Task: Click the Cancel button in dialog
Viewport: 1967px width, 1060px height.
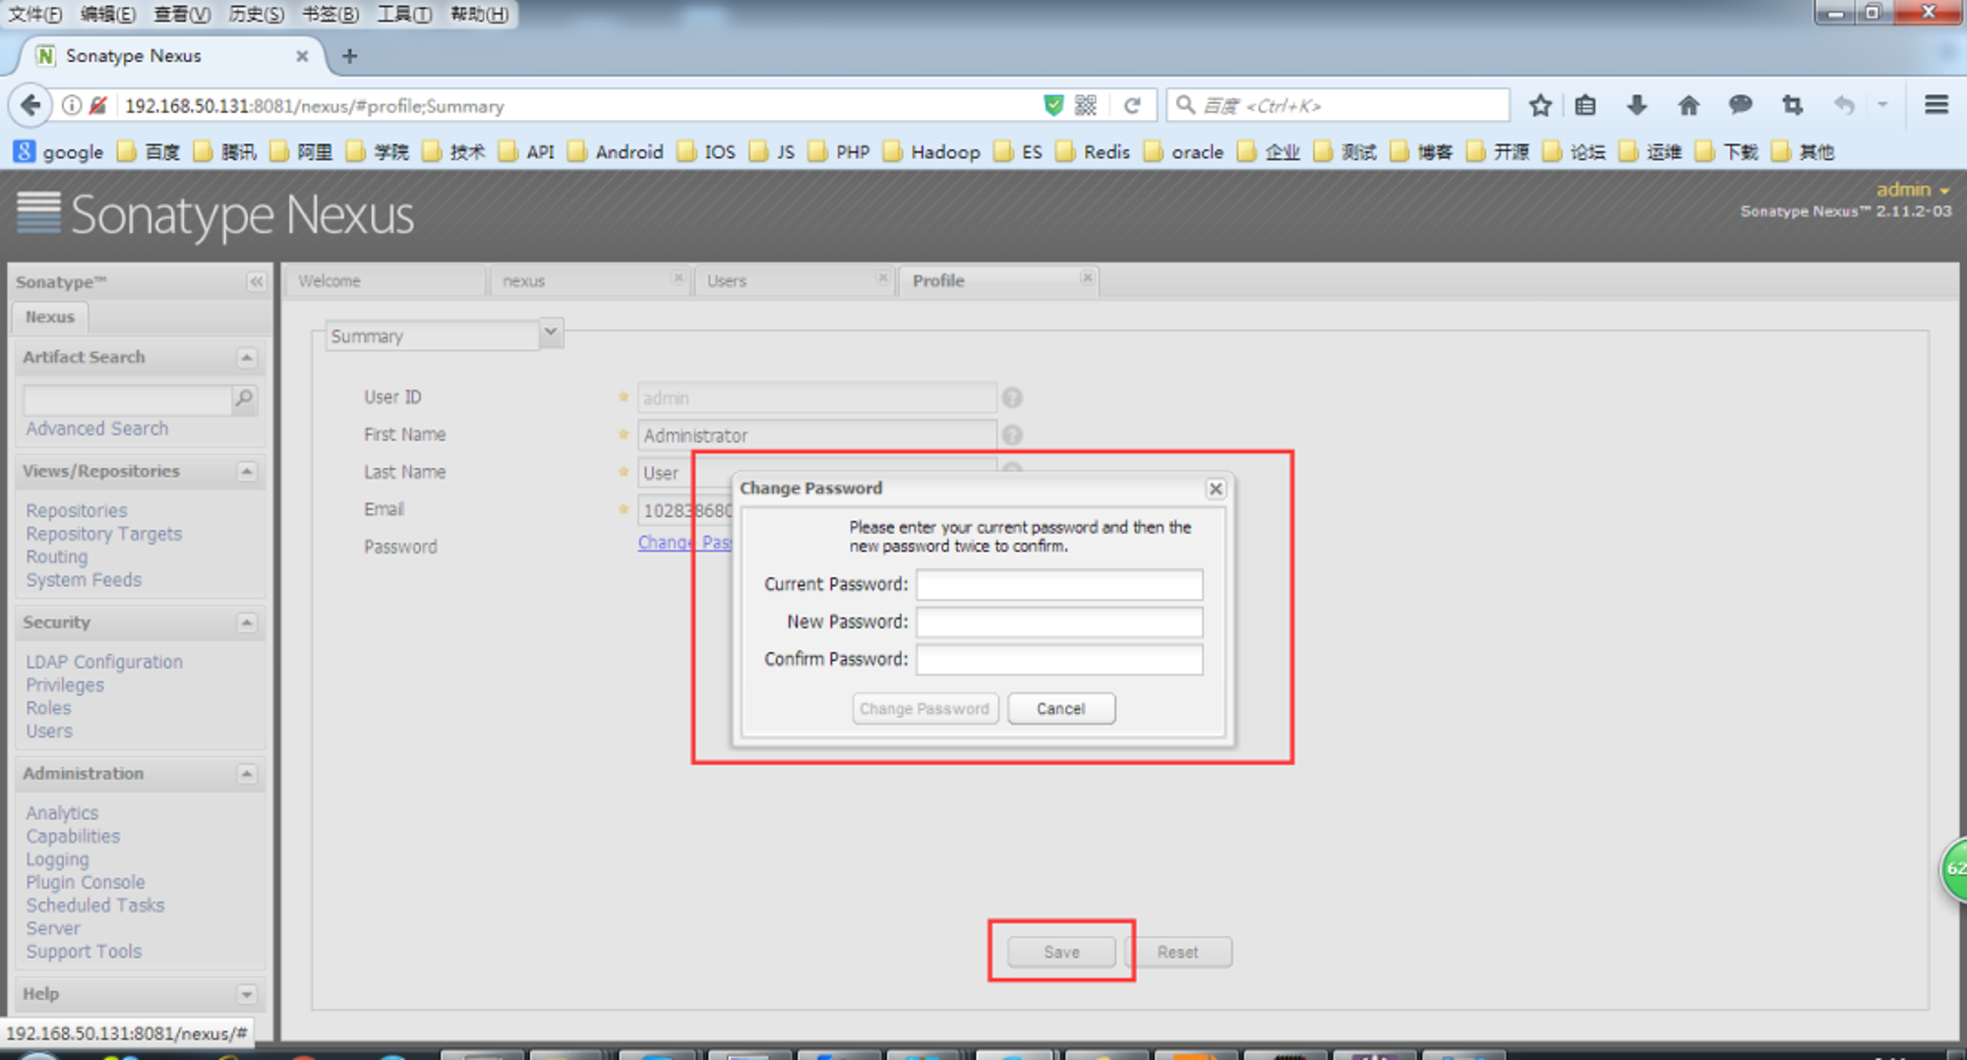Action: (x=1061, y=709)
